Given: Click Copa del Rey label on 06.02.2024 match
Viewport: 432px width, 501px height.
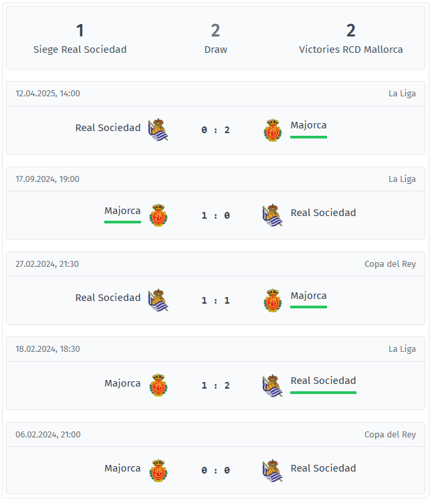Looking at the screenshot, I should [390, 435].
